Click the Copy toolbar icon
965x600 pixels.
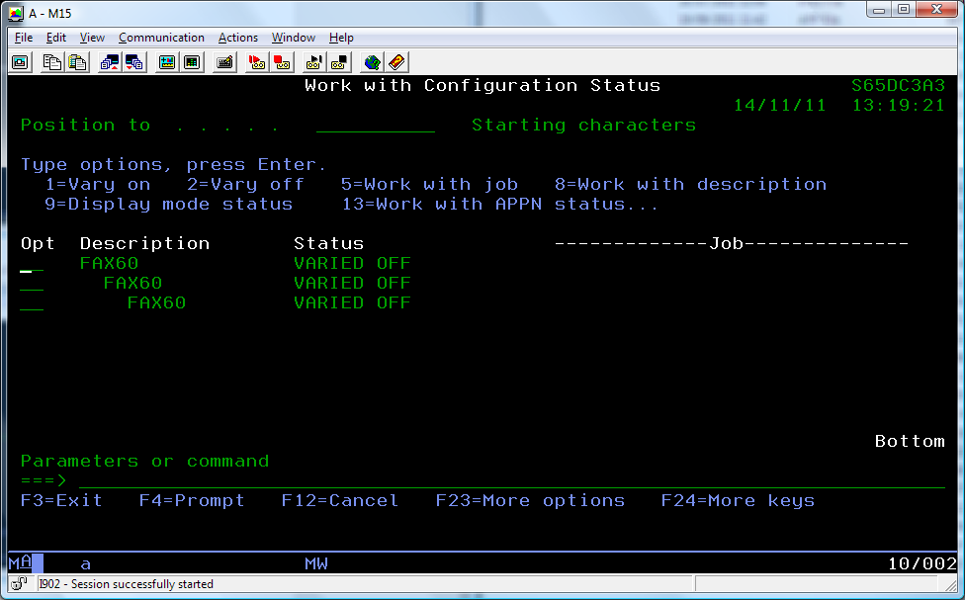click(x=51, y=62)
